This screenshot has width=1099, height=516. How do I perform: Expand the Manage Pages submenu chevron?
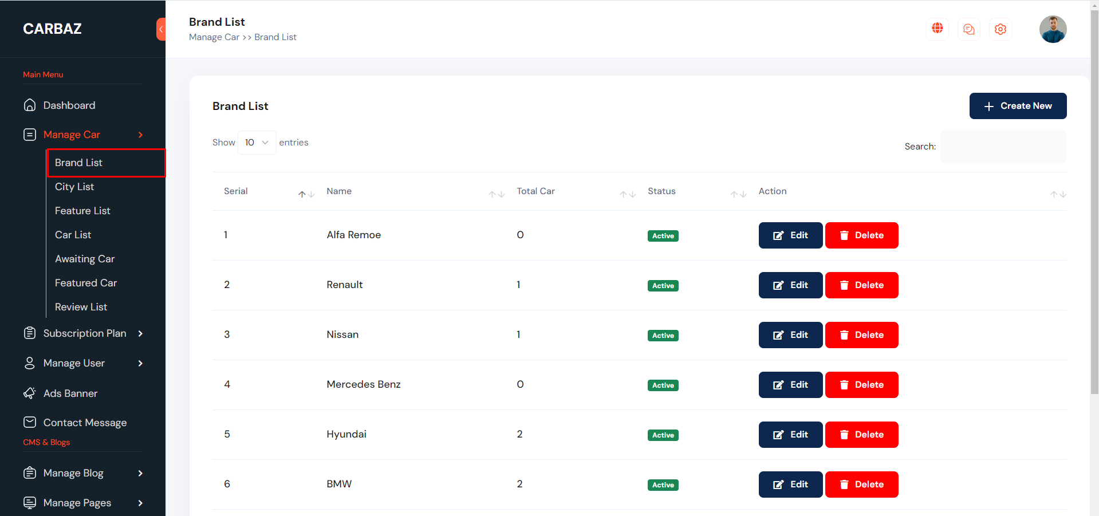tap(140, 503)
